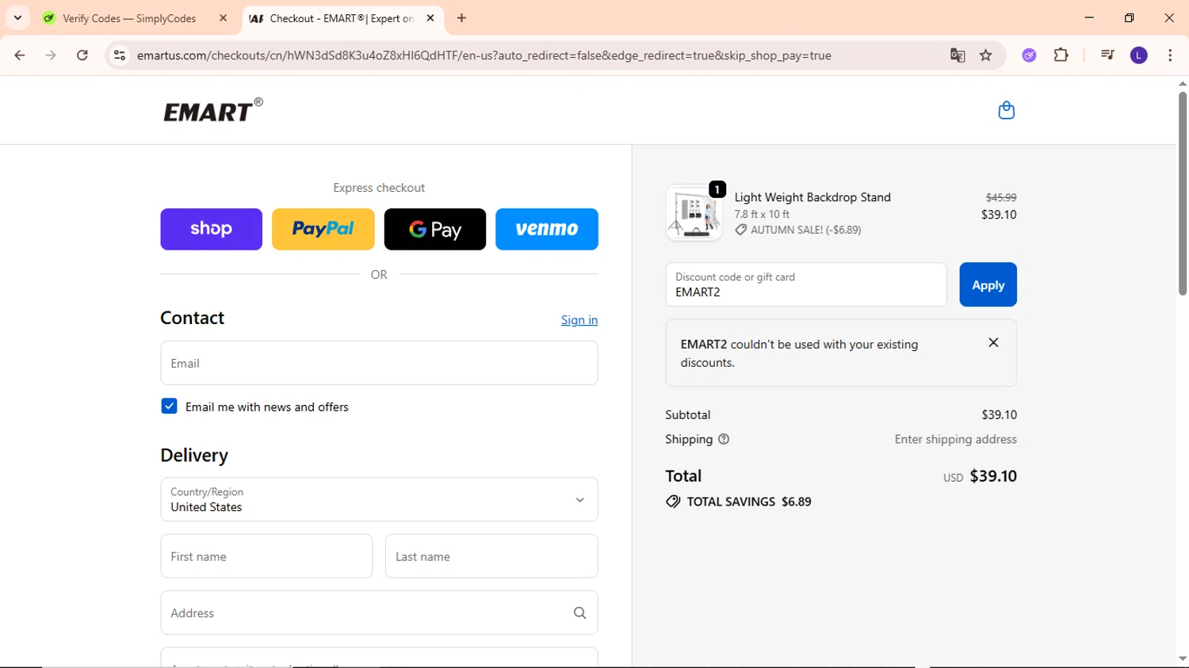This screenshot has width=1189, height=668.
Task: Close the Checkout - EMART tab
Action: pos(430,17)
